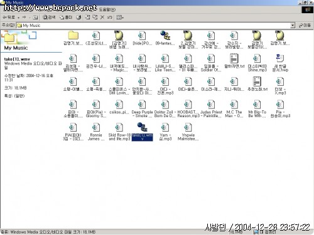Image resolution: width=314 pixels, height=235 pixels.
Task: Open the Help menu
Action: click(x=107, y=9)
